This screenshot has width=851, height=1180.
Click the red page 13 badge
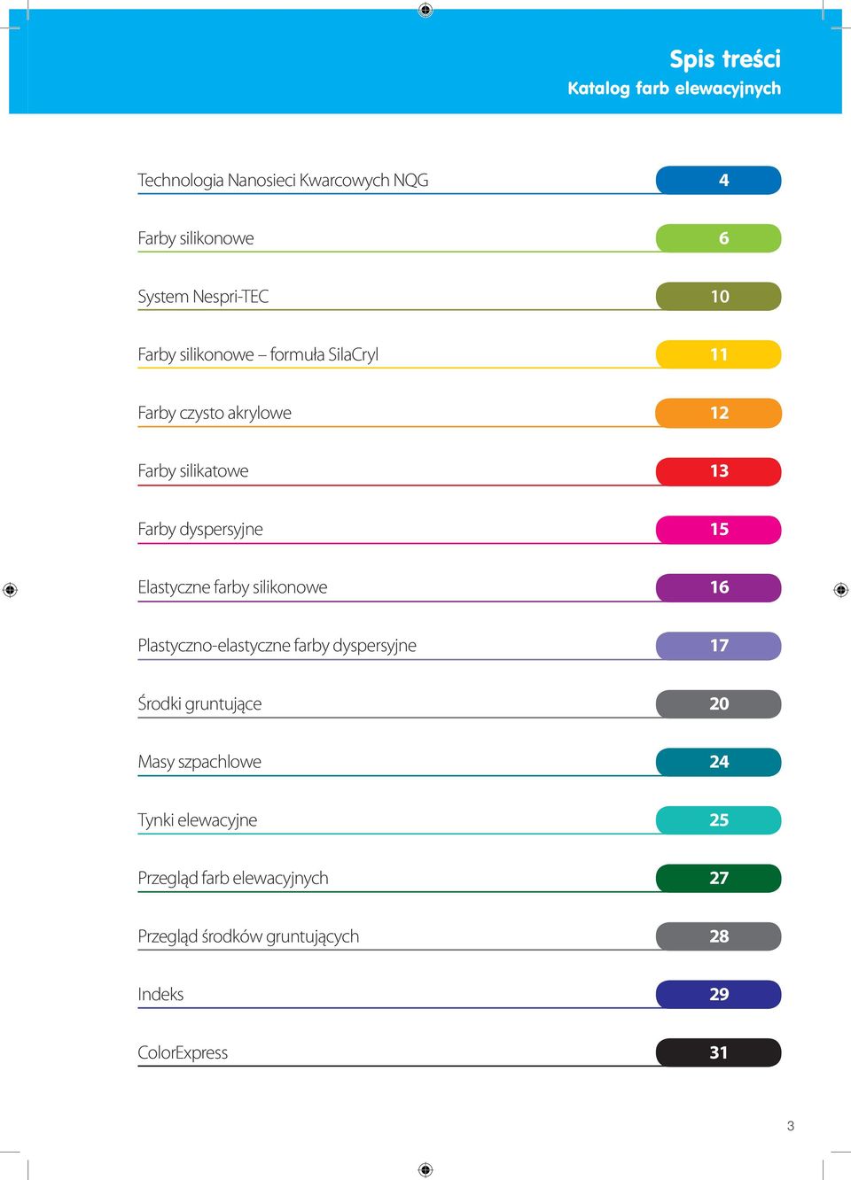pos(719,471)
